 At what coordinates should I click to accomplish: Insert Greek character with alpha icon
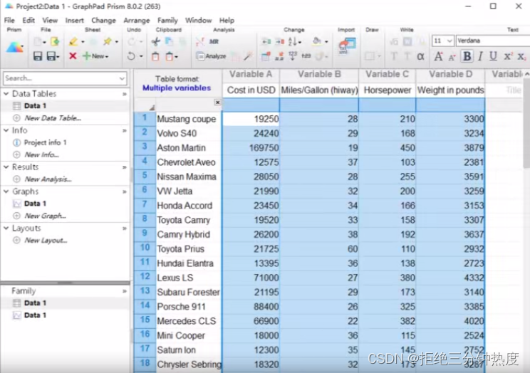coord(420,56)
